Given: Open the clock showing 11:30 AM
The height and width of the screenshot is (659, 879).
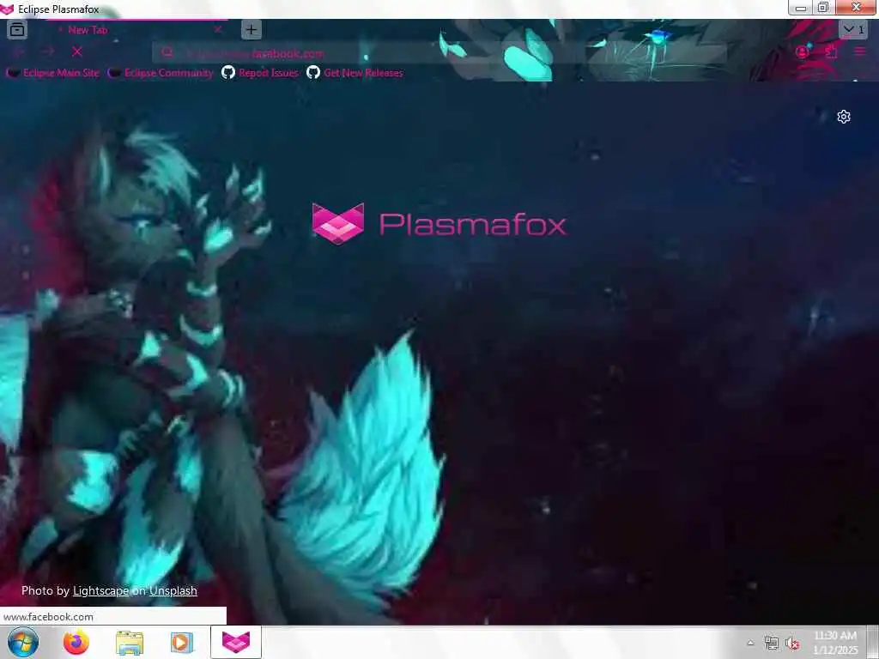Looking at the screenshot, I should pyautogui.click(x=835, y=643).
